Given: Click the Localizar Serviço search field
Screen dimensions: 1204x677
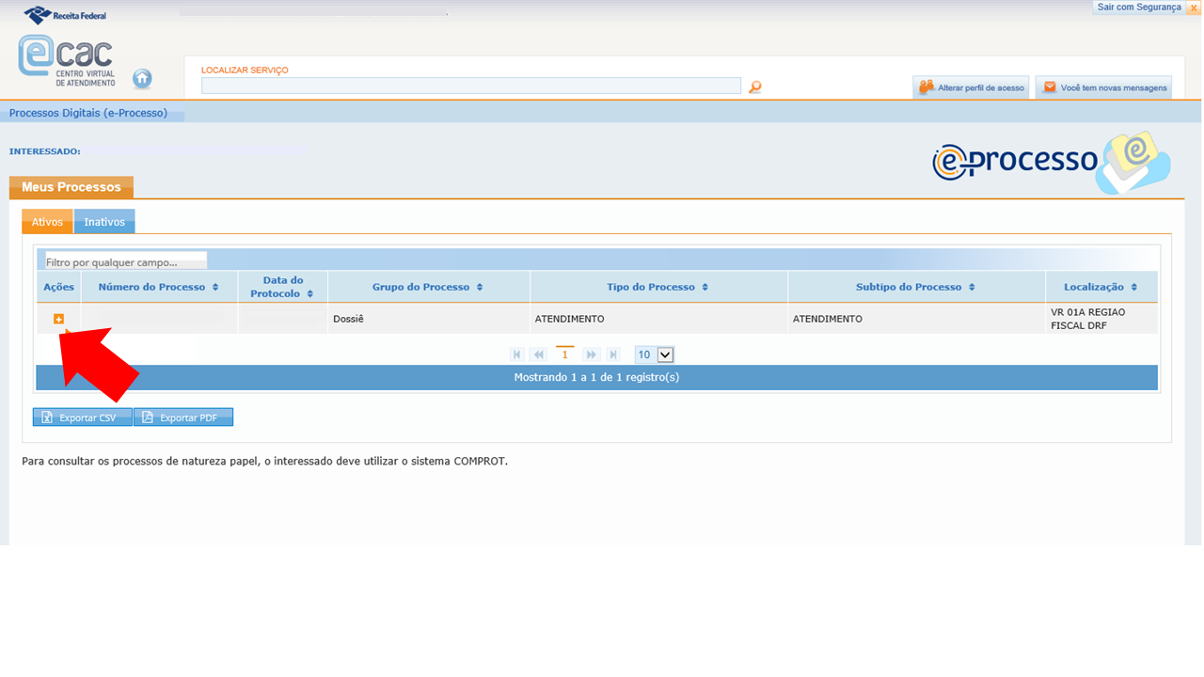Looking at the screenshot, I should click(x=470, y=87).
